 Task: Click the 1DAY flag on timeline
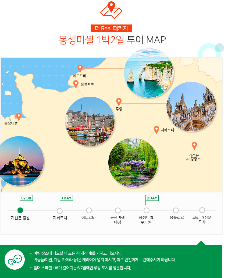click(66, 198)
